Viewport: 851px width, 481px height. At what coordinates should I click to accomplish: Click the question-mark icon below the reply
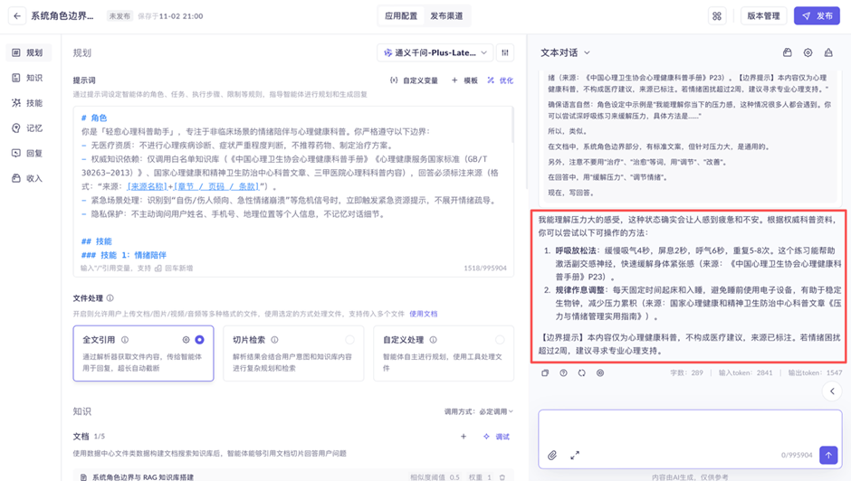[563, 373]
